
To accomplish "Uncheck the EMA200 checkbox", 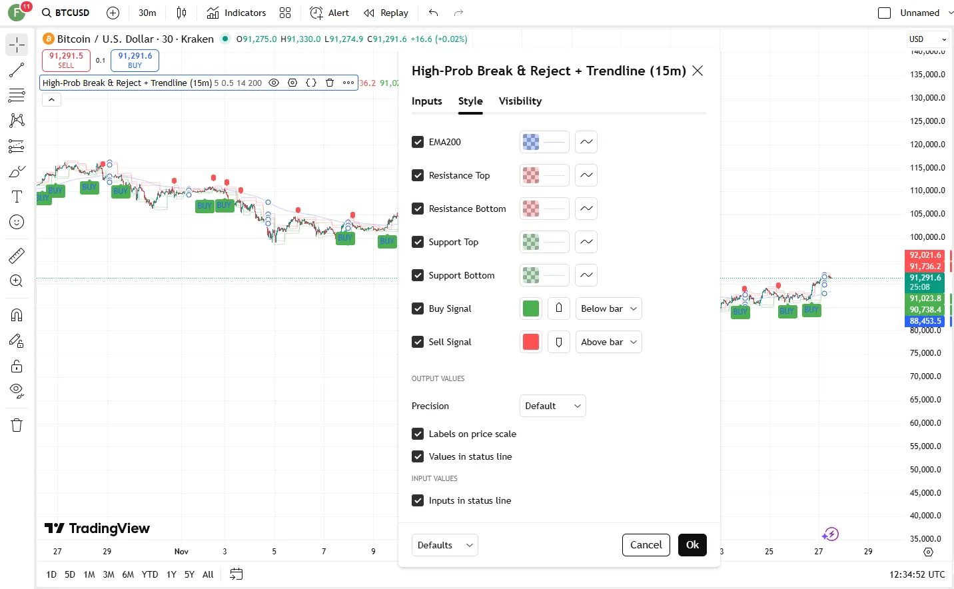I will pyautogui.click(x=418, y=142).
